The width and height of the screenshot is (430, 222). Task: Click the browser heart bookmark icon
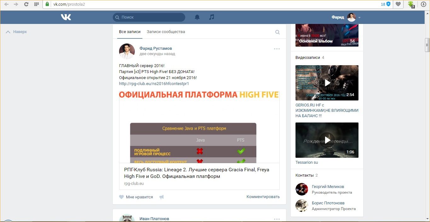pos(398,4)
